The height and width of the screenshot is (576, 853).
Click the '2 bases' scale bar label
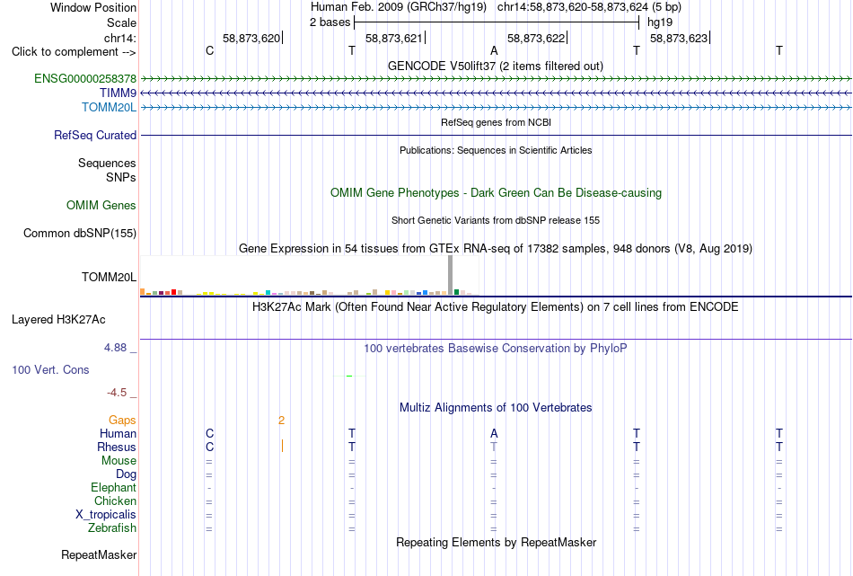[330, 22]
